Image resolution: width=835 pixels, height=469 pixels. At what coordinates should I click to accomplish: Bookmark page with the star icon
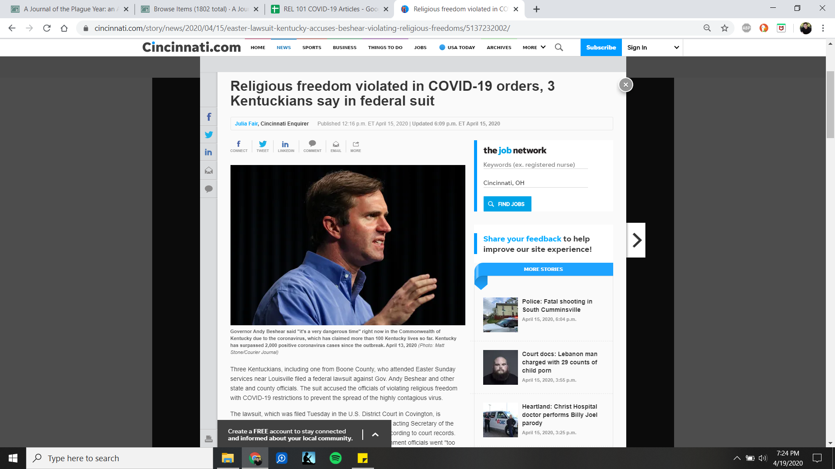coord(725,28)
